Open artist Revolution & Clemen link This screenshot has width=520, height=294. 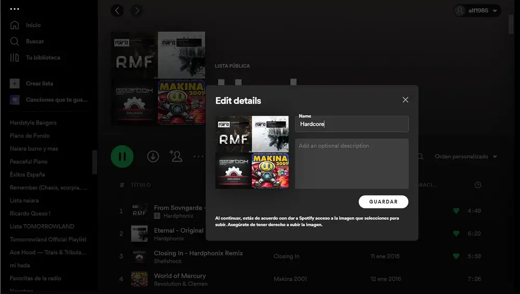pyautogui.click(x=181, y=284)
